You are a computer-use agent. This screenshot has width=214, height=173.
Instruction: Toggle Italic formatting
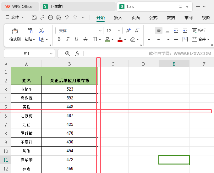pos(68,39)
